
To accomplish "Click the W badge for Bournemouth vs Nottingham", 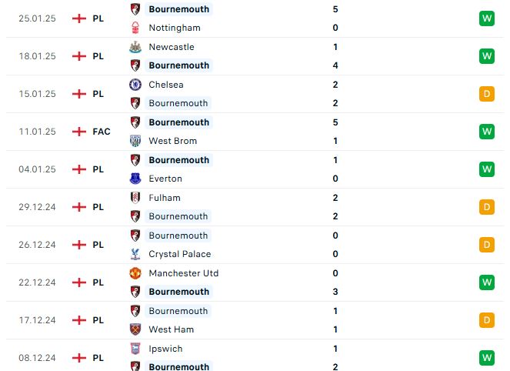I will pos(487,18).
